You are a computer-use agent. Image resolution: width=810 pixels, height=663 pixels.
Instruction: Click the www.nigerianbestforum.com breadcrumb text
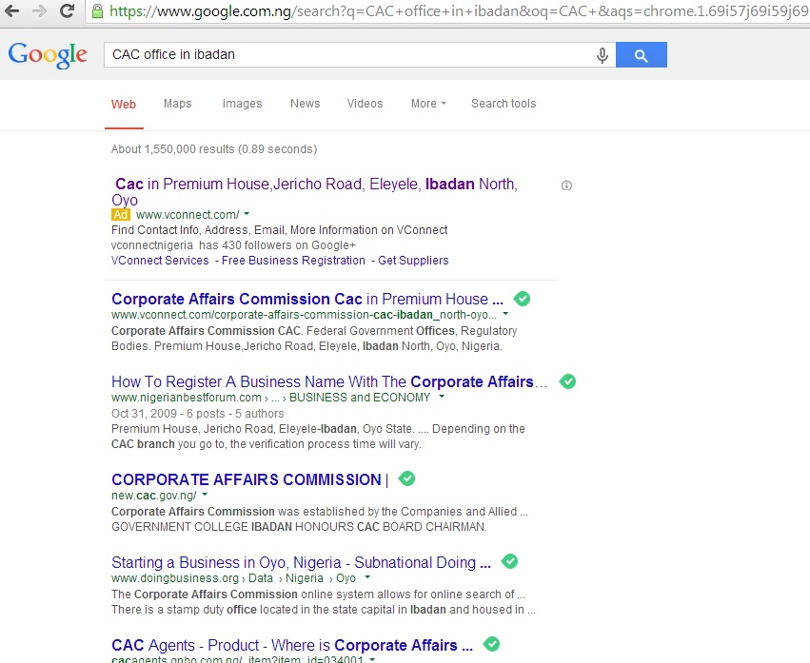[187, 397]
